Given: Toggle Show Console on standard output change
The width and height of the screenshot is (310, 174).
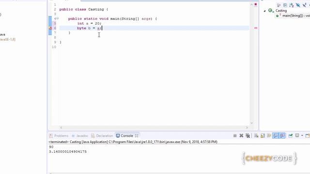Looking at the screenshot, I should coord(276,136).
